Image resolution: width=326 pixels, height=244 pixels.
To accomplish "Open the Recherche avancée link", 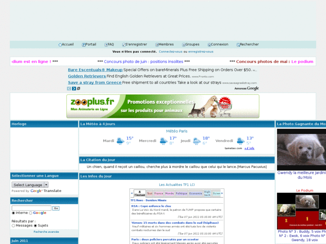I will 46,232.
